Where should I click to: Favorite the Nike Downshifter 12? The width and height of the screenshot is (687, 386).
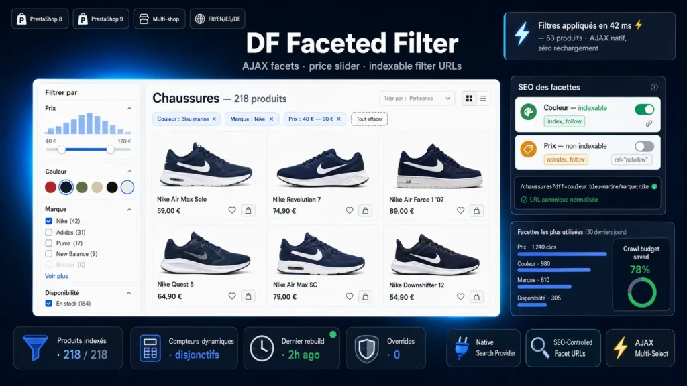tap(460, 296)
